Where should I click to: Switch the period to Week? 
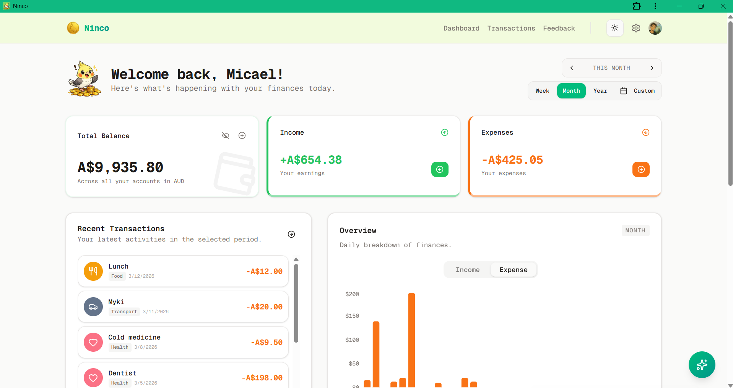(x=542, y=91)
